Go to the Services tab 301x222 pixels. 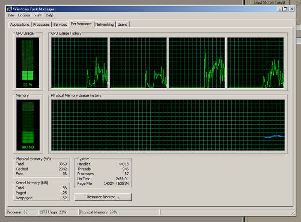(x=60, y=24)
